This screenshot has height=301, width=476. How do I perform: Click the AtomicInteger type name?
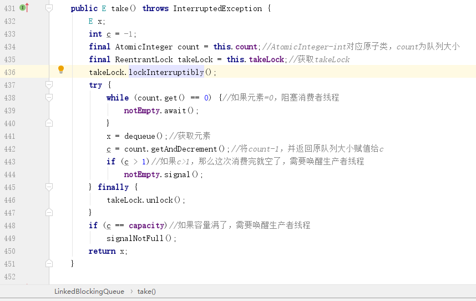(x=144, y=47)
